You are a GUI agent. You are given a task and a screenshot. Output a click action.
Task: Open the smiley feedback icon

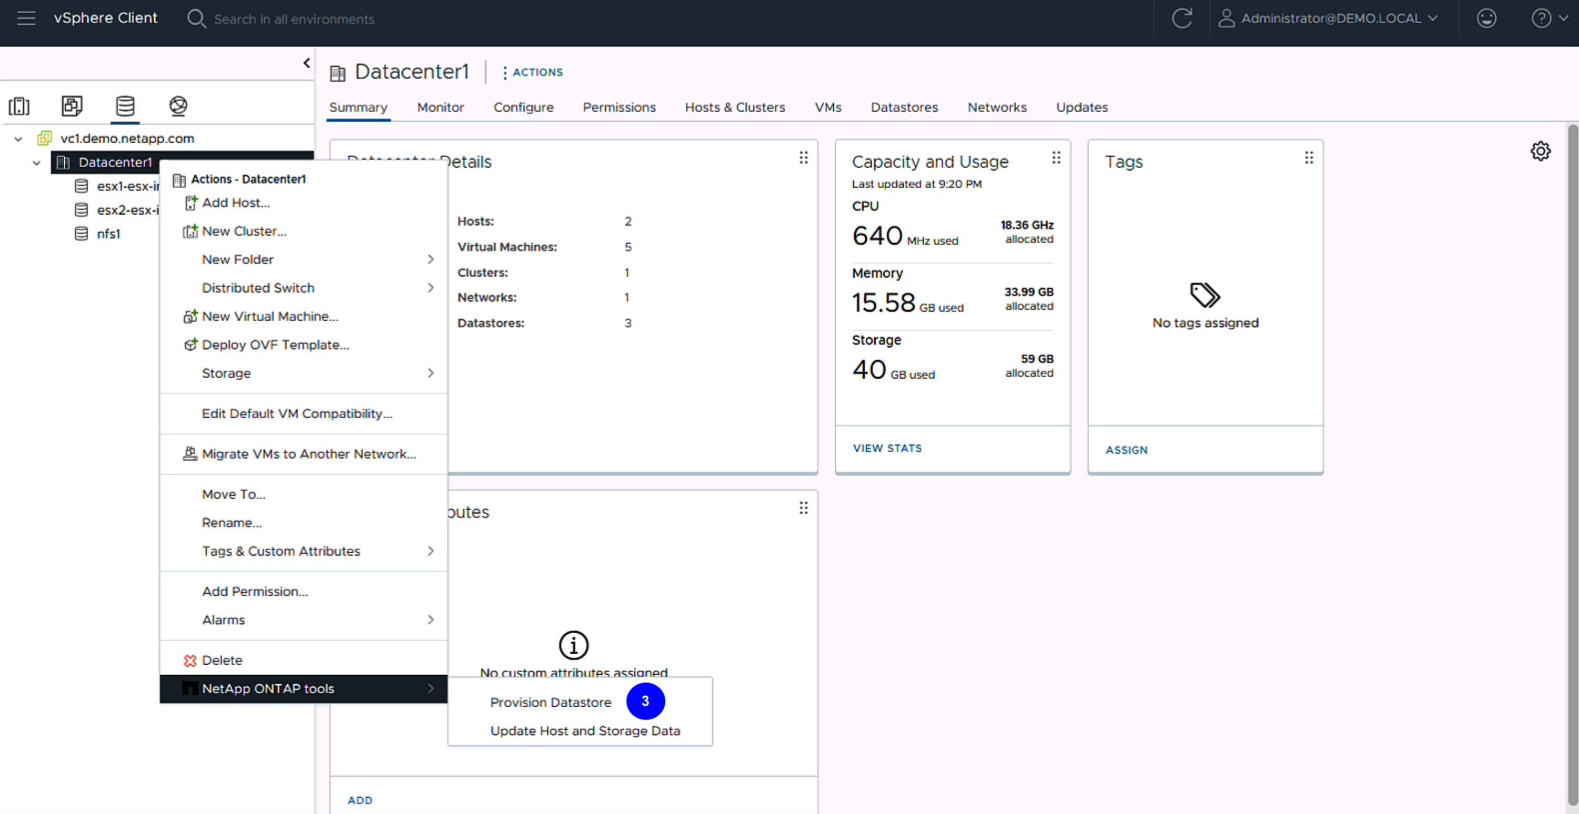click(1486, 18)
